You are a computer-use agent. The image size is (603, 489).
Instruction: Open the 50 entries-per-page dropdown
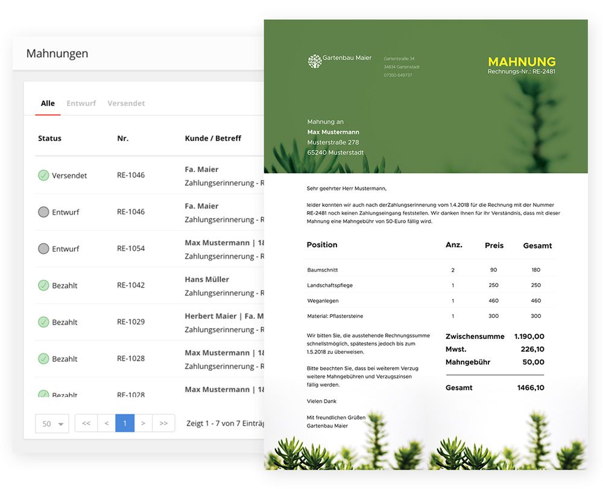coord(52,424)
